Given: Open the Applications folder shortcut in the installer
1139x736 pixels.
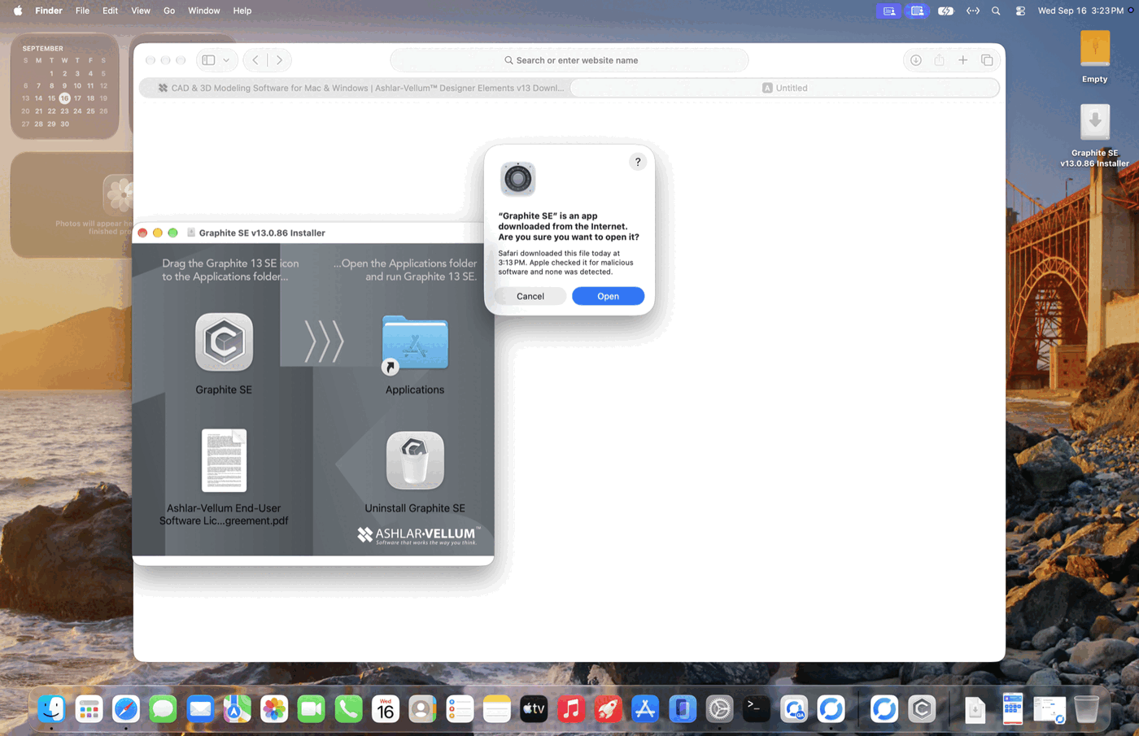Looking at the screenshot, I should tap(415, 344).
